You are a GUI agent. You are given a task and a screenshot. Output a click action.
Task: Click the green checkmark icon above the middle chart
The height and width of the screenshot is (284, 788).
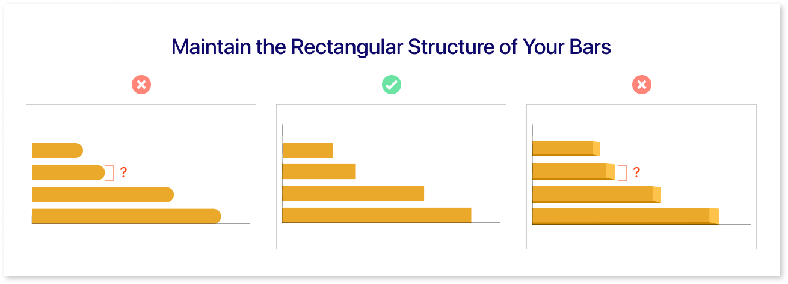point(392,85)
